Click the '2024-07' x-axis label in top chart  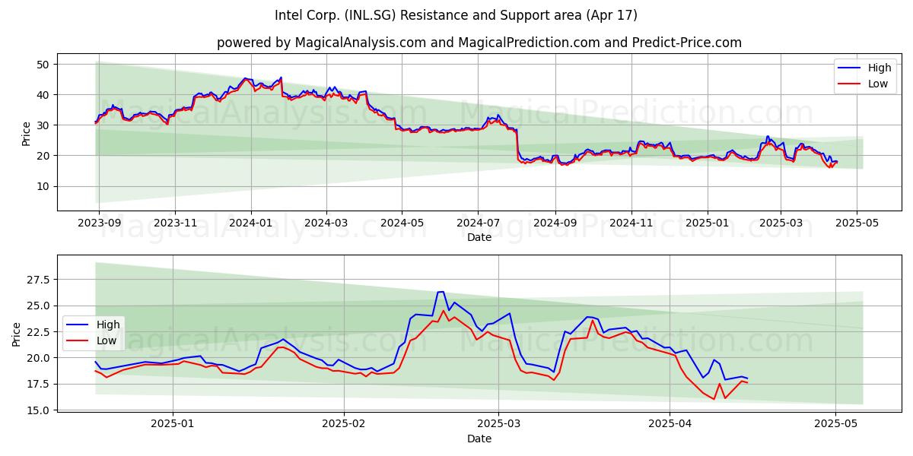pos(478,225)
